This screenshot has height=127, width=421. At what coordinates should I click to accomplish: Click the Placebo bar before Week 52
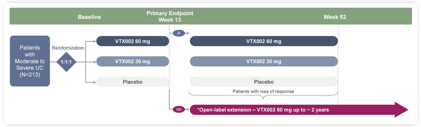263,82
